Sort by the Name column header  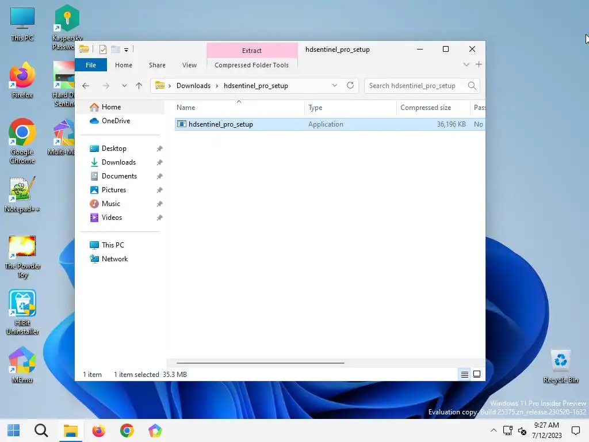tap(239, 108)
